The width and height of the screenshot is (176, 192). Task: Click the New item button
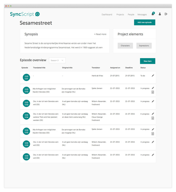point(148,61)
